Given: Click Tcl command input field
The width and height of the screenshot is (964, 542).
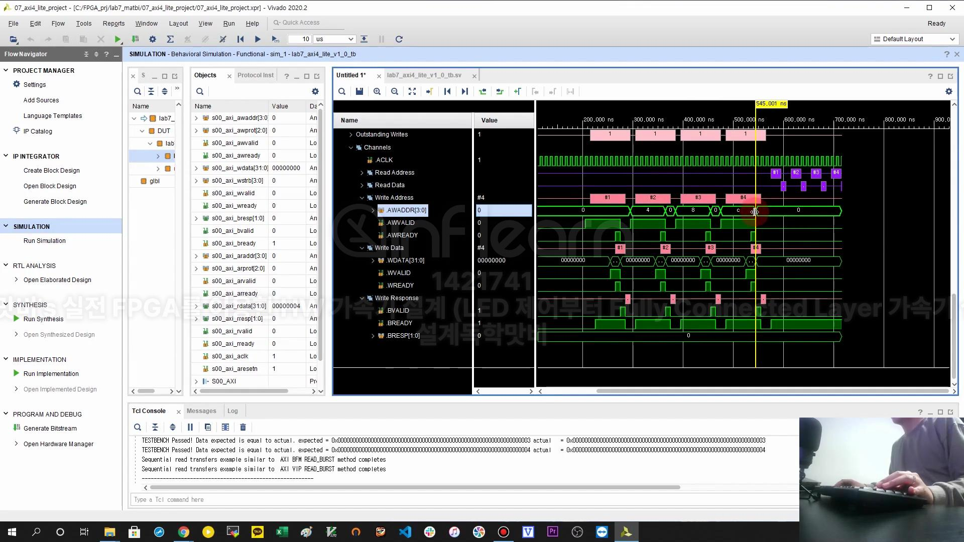Looking at the screenshot, I should tap(464, 500).
